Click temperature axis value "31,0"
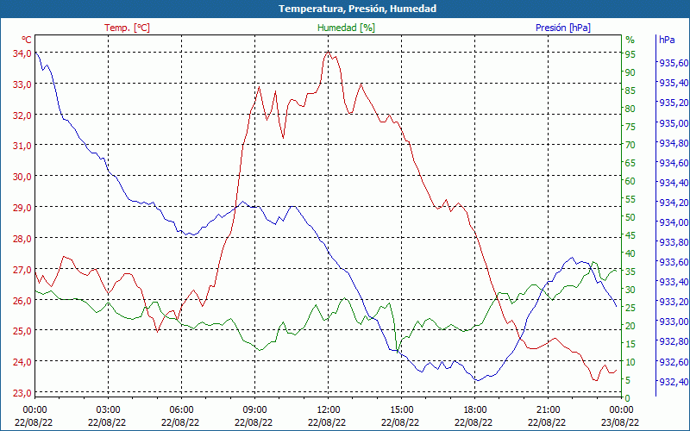Image resolution: width=690 pixels, height=431 pixels. tap(22, 146)
